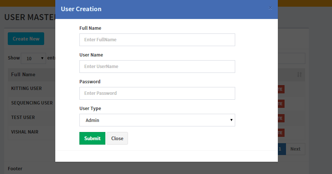
Task: Click the Create New button
Action: [x=26, y=39]
